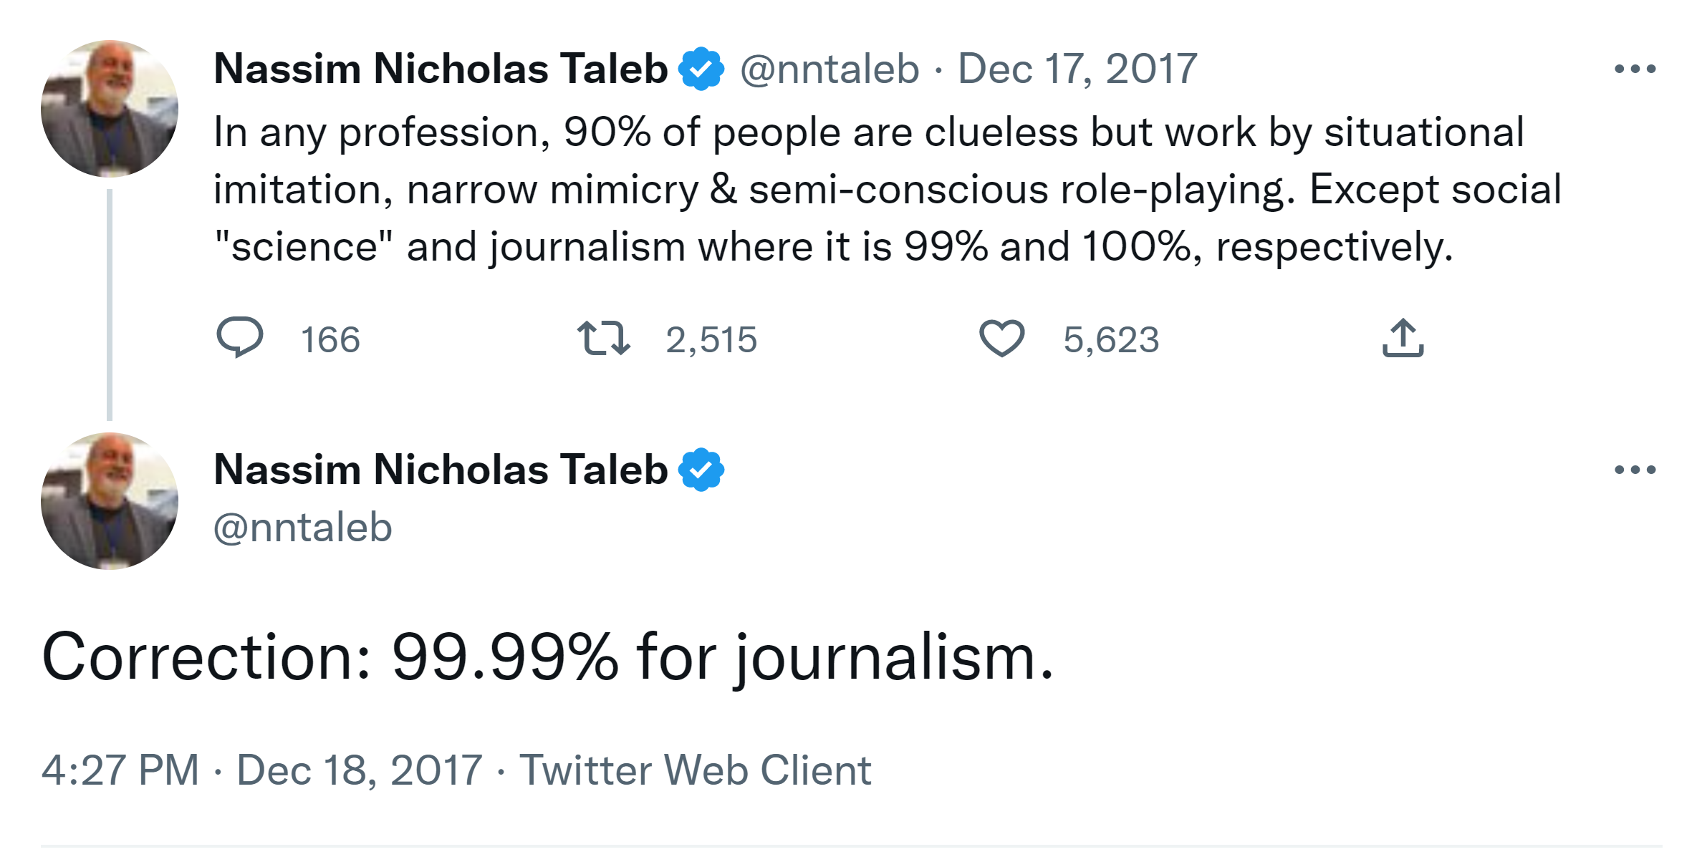
Task: Open the profile picture on the Dec 17 tweet
Action: (110, 109)
